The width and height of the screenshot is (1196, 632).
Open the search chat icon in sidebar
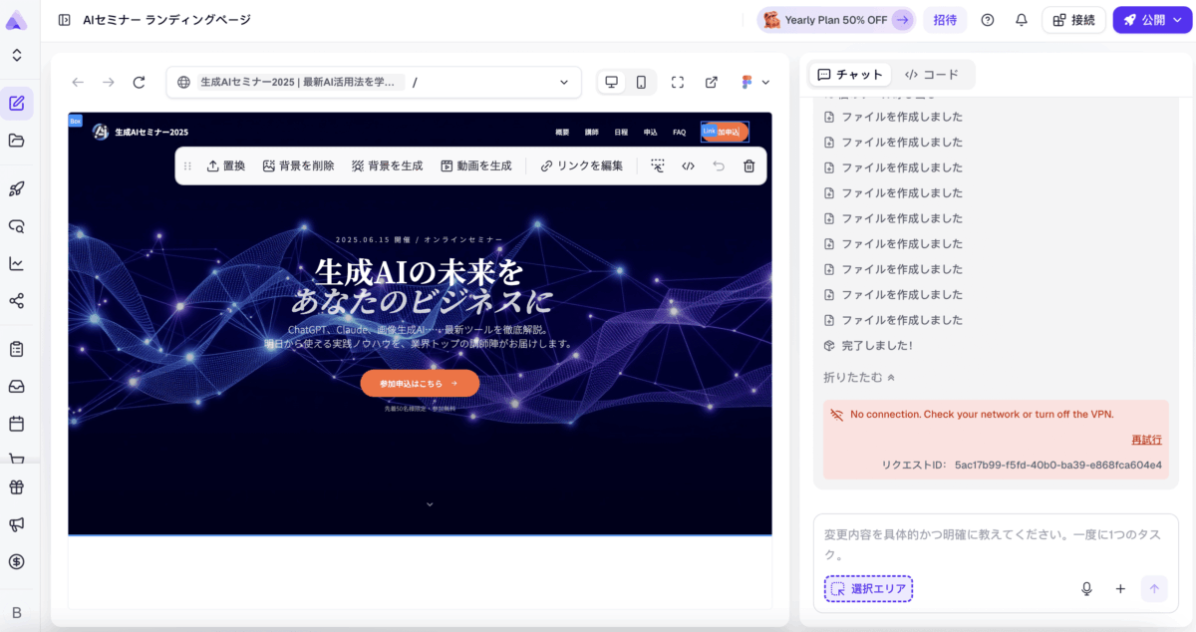pos(17,226)
